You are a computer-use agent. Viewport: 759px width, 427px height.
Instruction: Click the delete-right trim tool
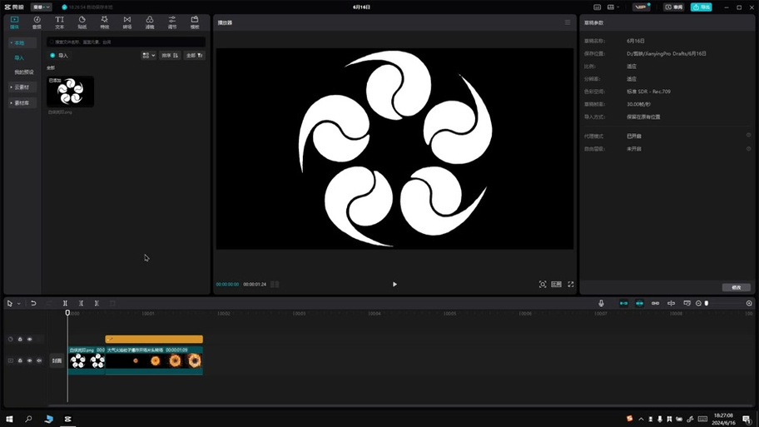tap(97, 304)
